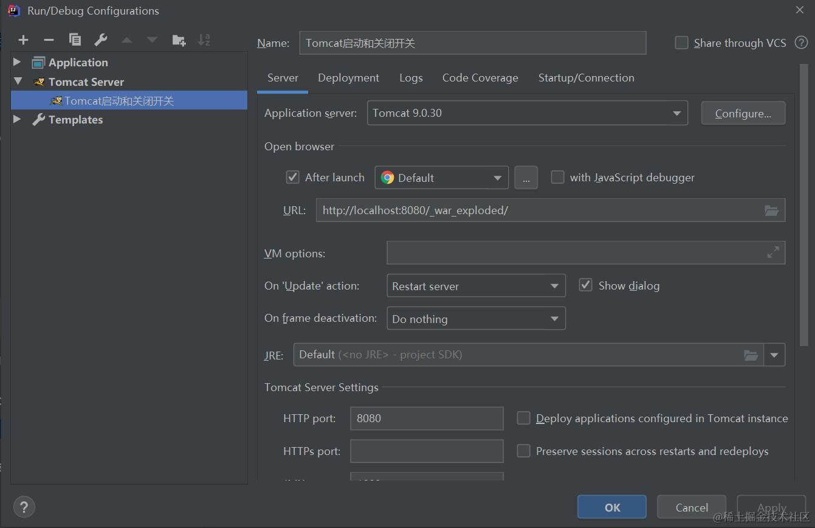The width and height of the screenshot is (815, 528).
Task: Click the Application type icon in tree
Action: click(x=38, y=62)
